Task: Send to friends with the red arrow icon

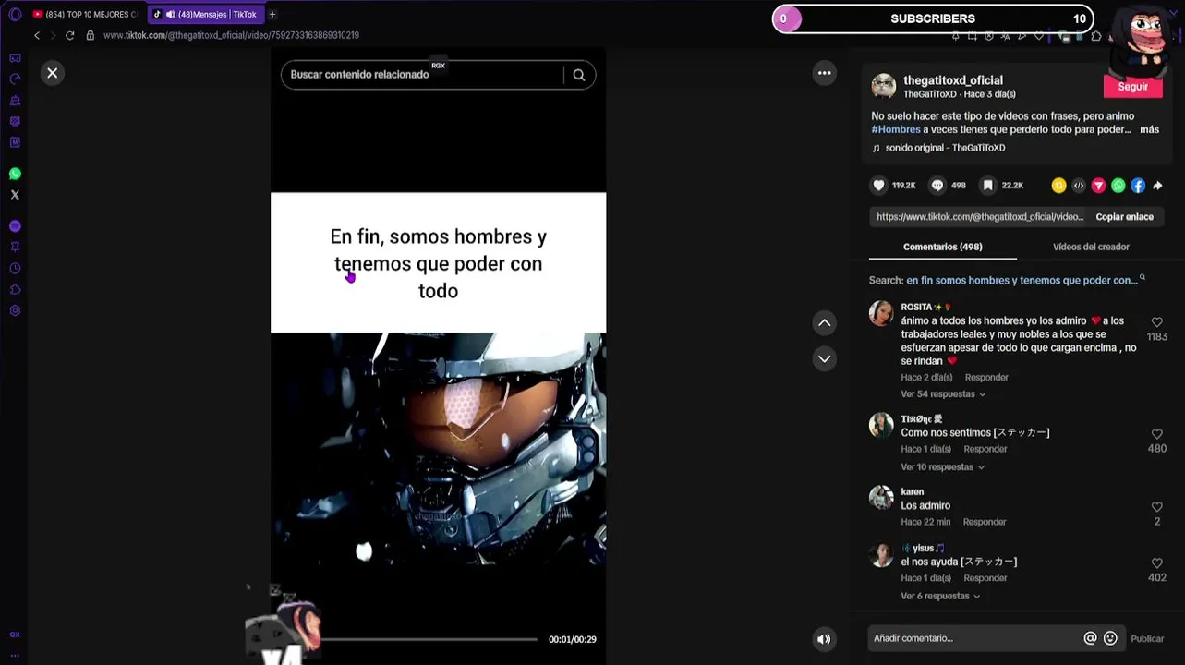Action: click(x=1098, y=186)
